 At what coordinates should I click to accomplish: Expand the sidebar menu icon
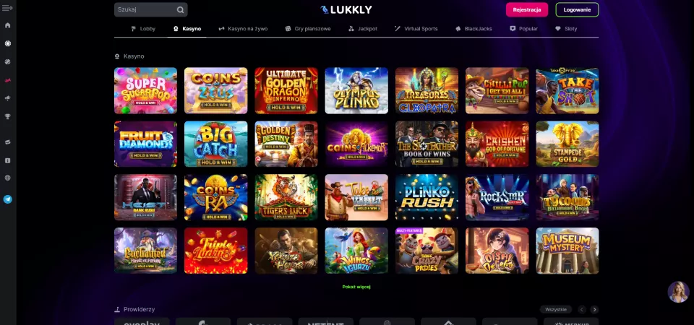7,8
